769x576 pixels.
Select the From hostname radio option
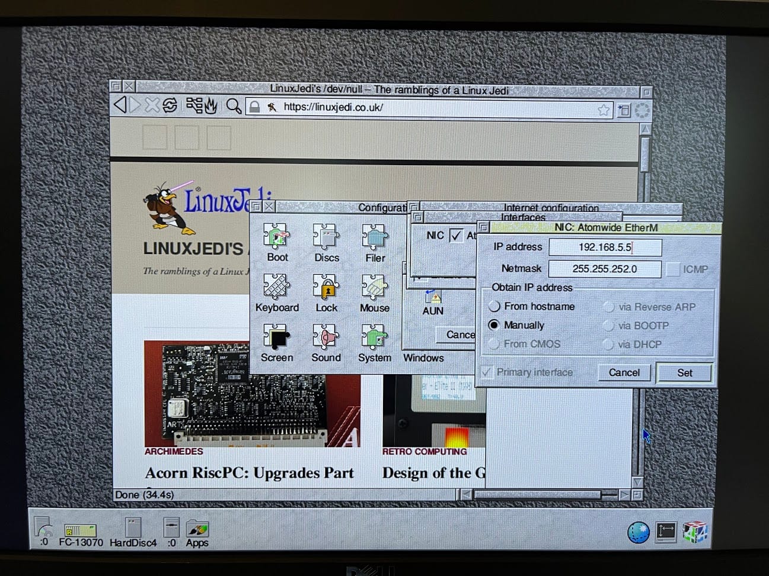pyautogui.click(x=494, y=307)
